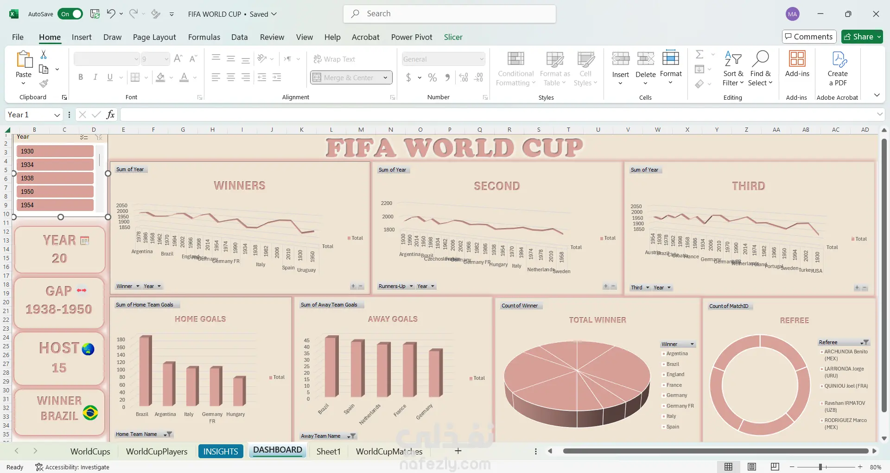Click the Add-ins icon
Screen dimensions: 890x473
tap(797, 59)
